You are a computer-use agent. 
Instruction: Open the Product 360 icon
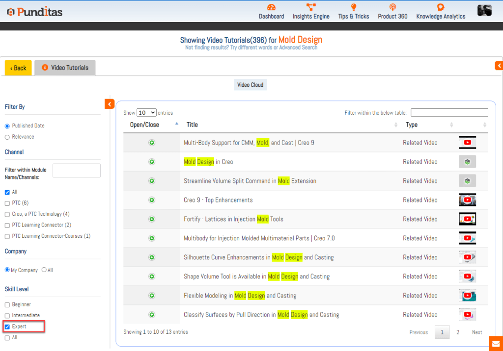click(x=392, y=7)
